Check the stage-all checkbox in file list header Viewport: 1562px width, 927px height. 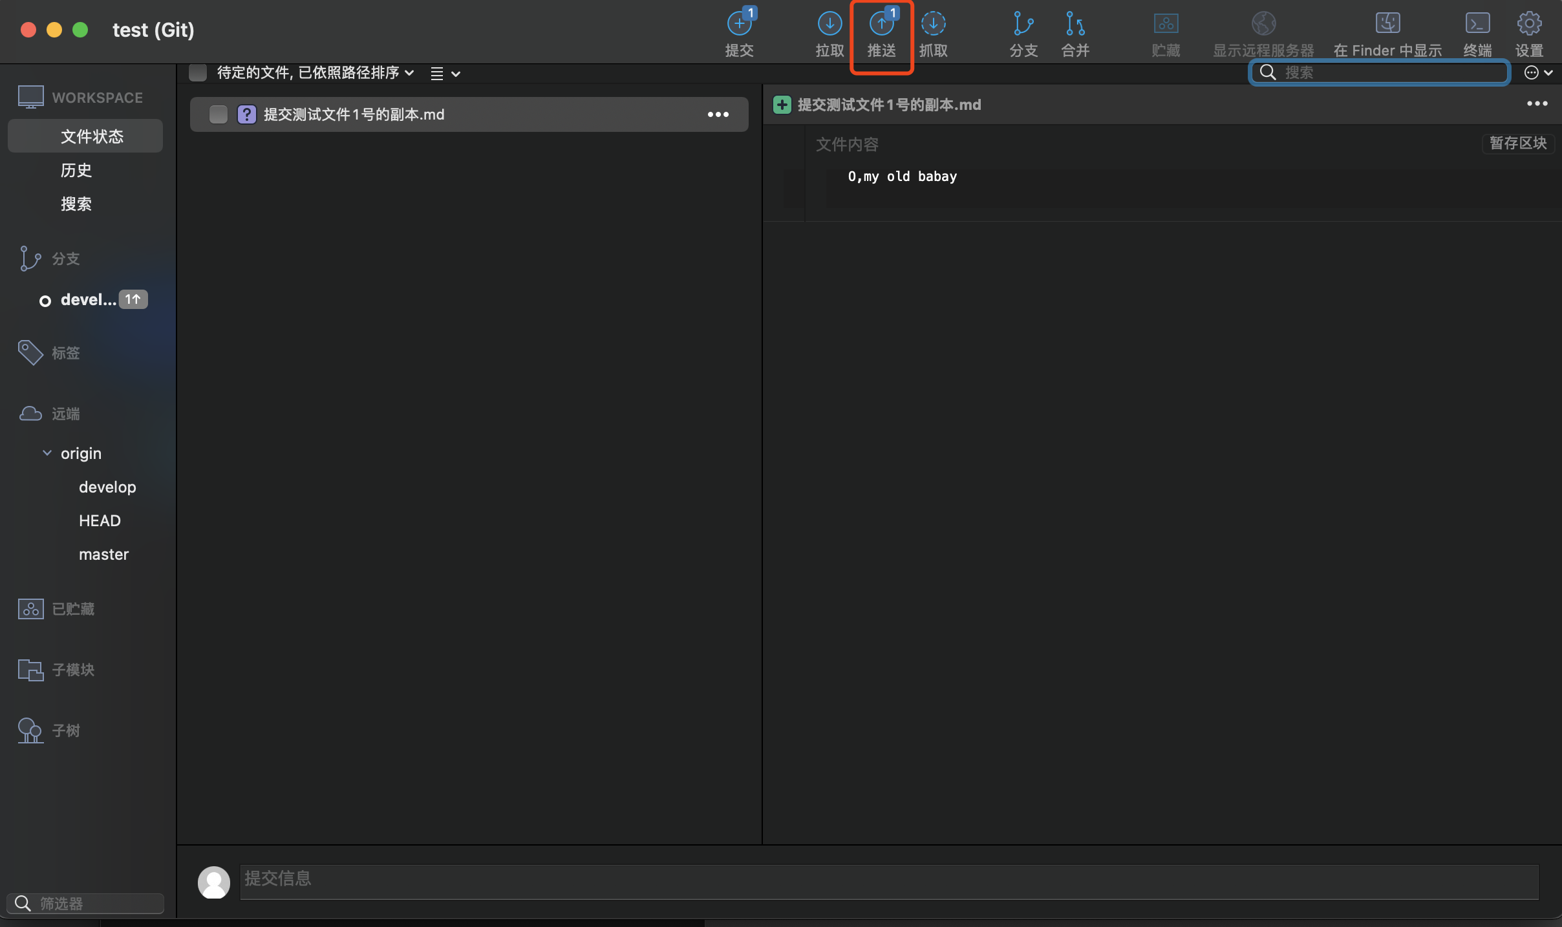[198, 72]
